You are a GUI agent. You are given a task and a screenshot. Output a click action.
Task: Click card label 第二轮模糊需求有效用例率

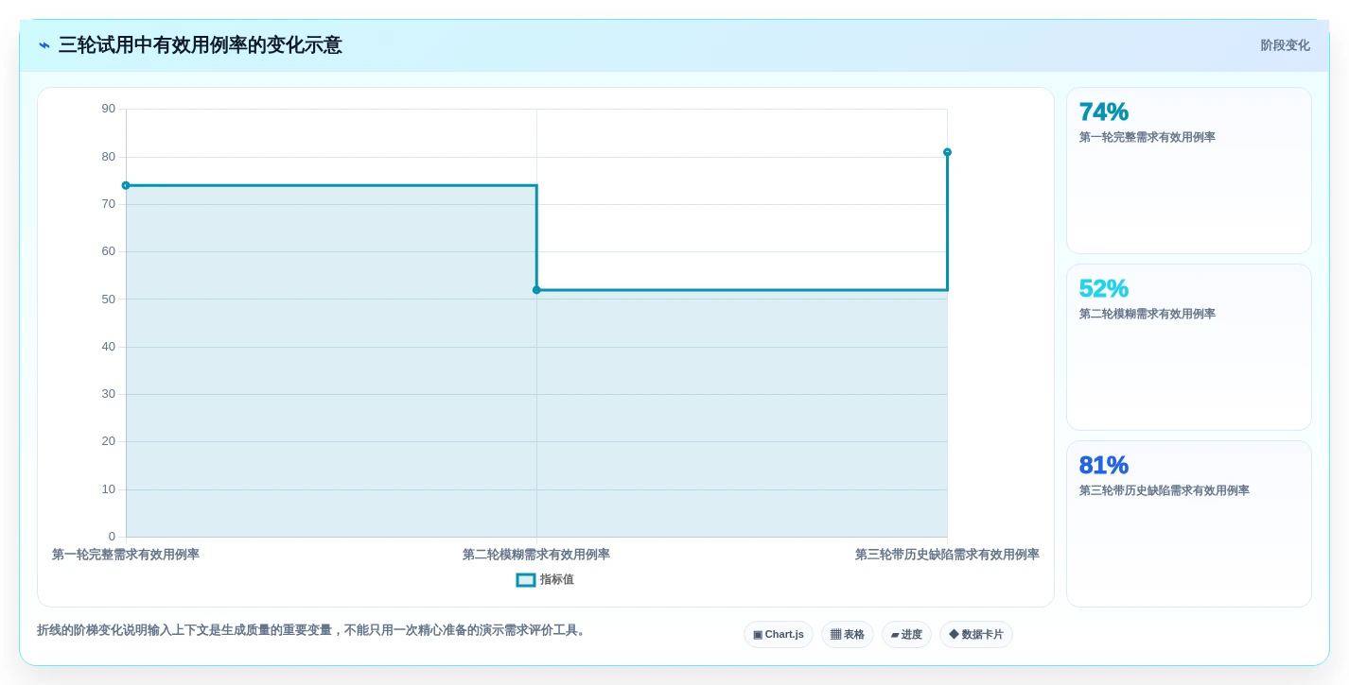(x=1147, y=314)
